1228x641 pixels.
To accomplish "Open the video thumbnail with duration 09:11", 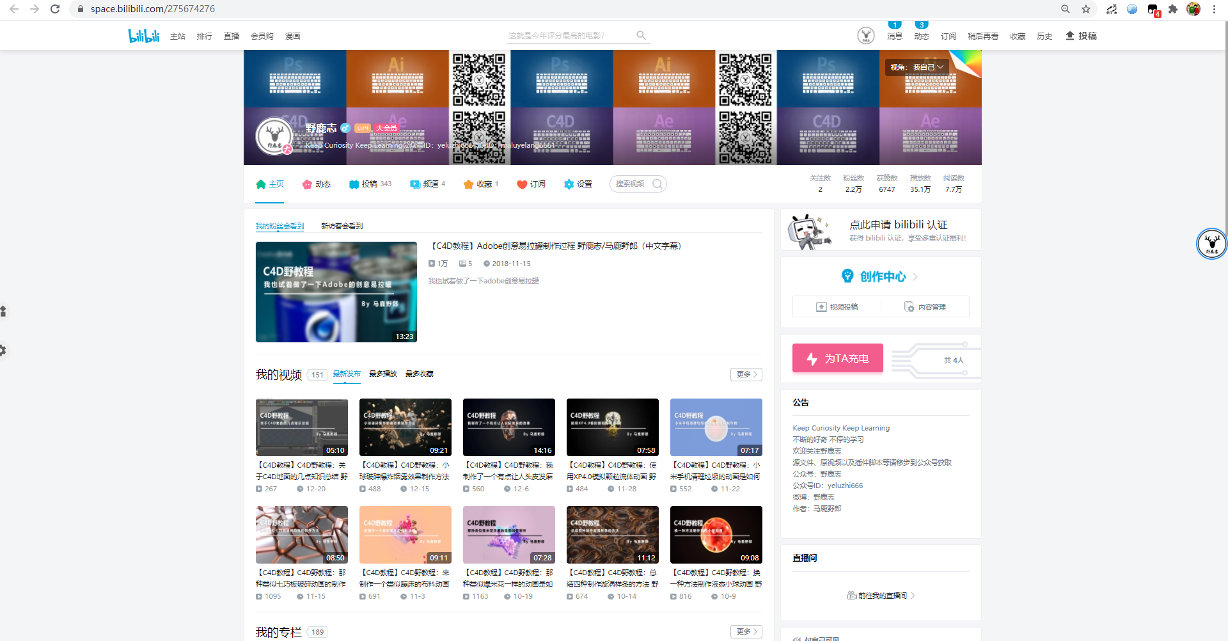I will click(405, 535).
